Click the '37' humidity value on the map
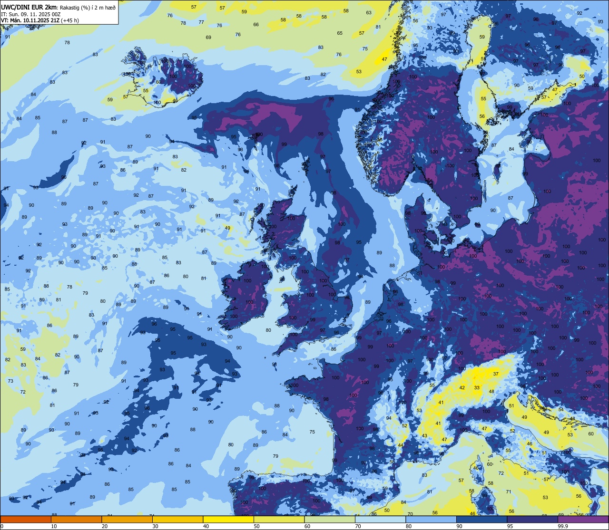The image size is (609, 530). [496, 374]
